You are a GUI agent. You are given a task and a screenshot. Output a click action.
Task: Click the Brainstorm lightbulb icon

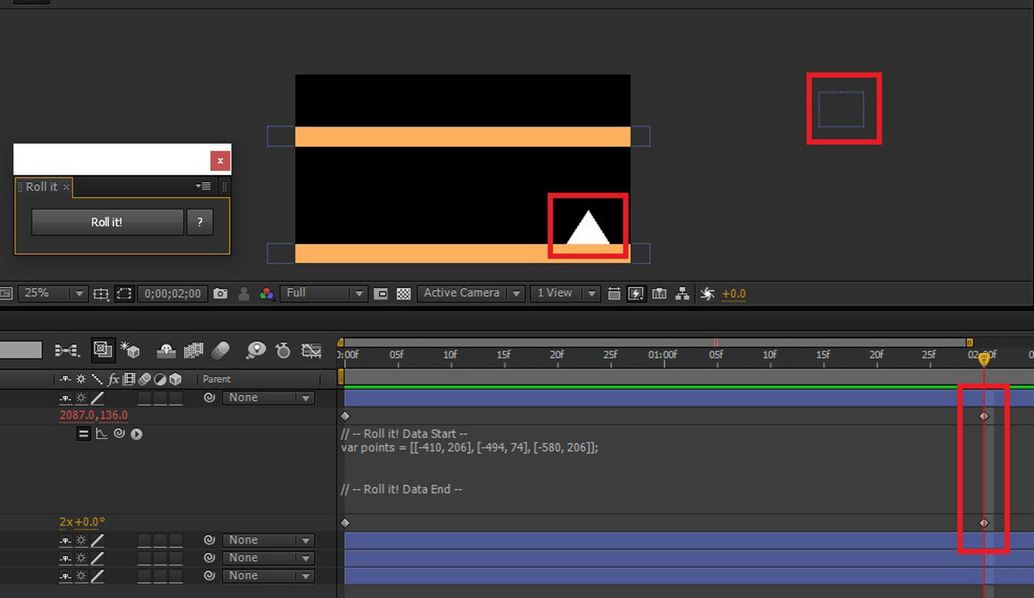255,351
